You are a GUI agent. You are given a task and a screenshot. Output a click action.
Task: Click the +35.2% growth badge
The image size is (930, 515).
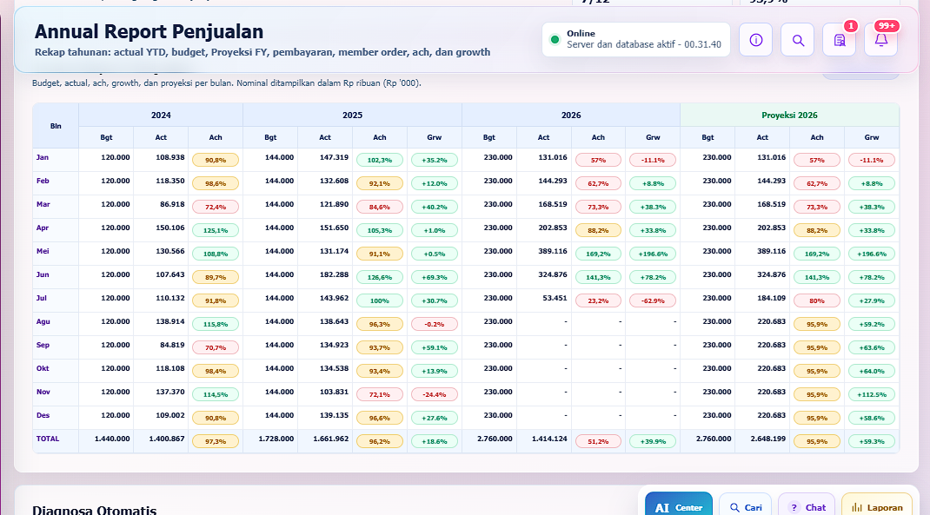(x=435, y=160)
